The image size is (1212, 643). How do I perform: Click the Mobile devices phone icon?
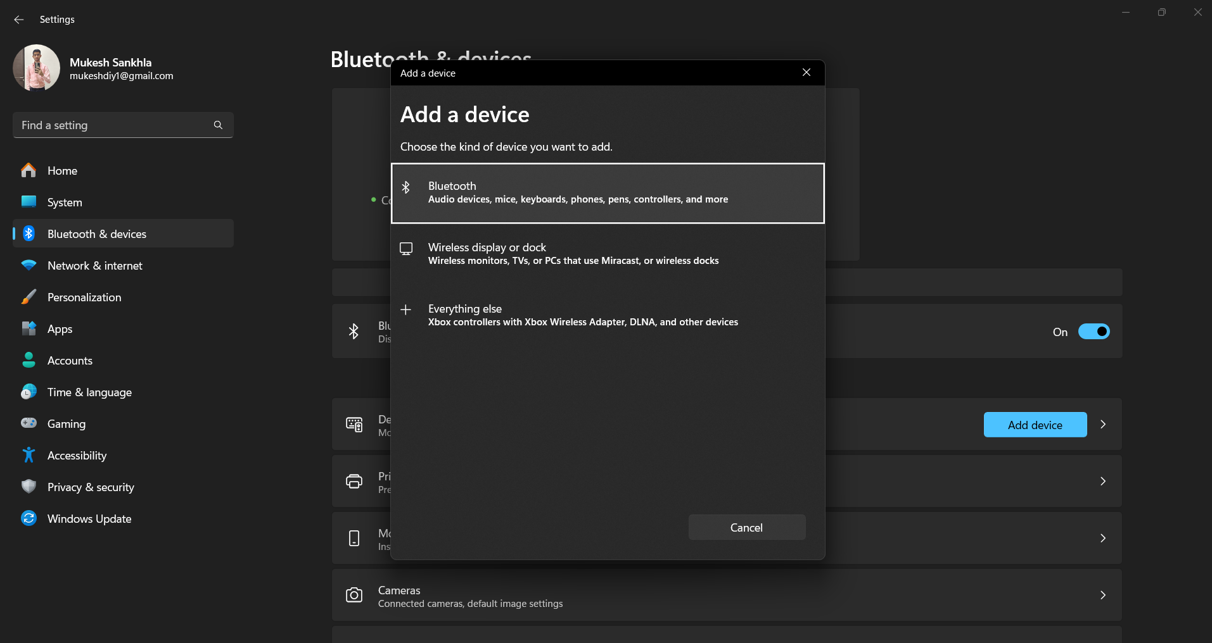click(x=354, y=539)
